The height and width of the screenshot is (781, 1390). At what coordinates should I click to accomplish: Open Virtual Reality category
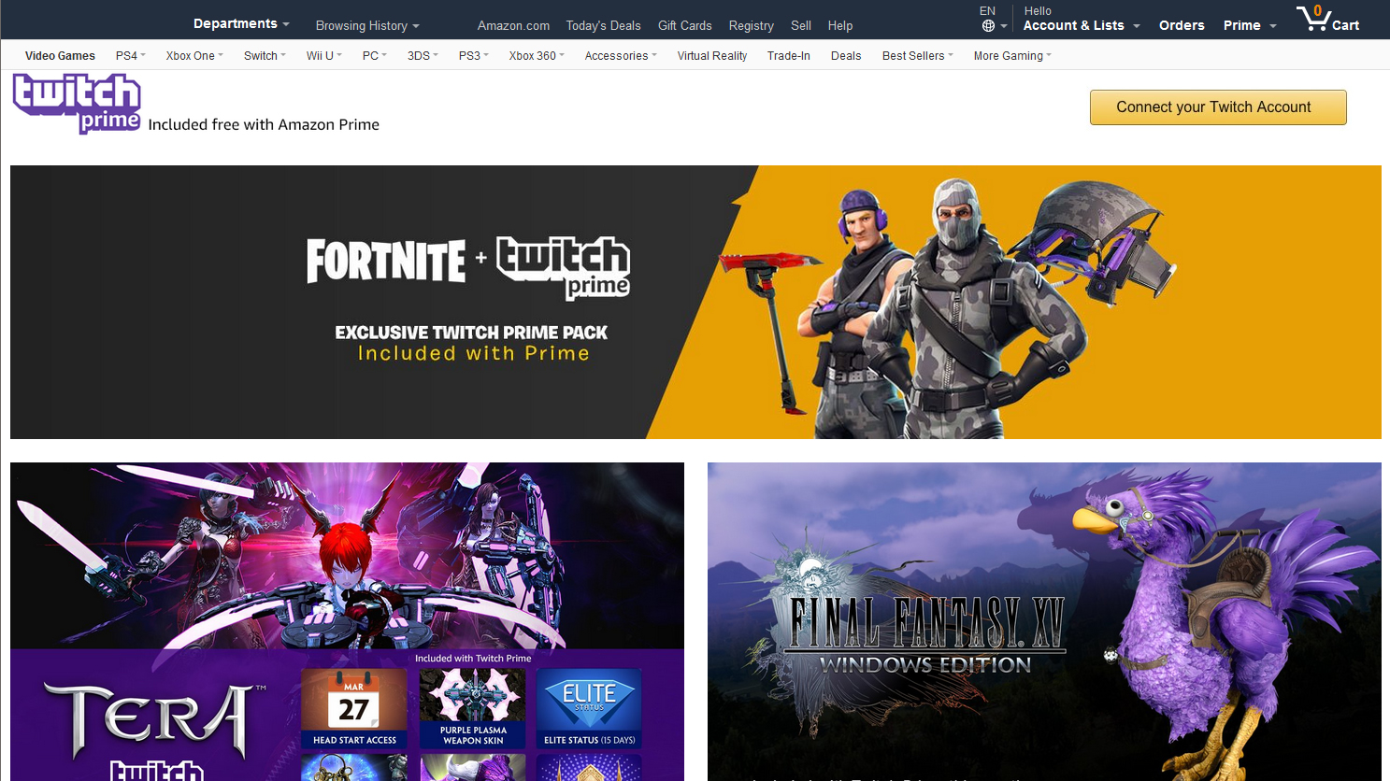[712, 56]
